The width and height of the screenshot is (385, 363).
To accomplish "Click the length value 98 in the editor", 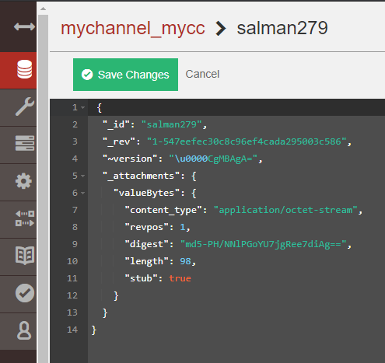I will click(185, 261).
